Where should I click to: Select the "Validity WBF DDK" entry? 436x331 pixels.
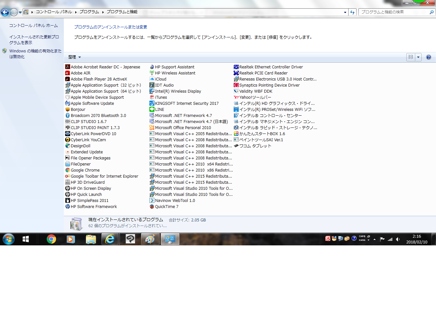pos(253,91)
